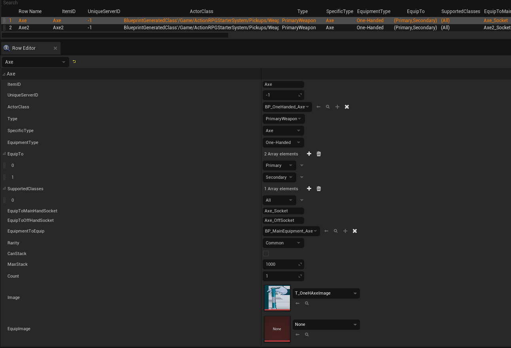Open the SpecificType Axe dropdown
Screen dimensions: 511x348
coord(283,130)
